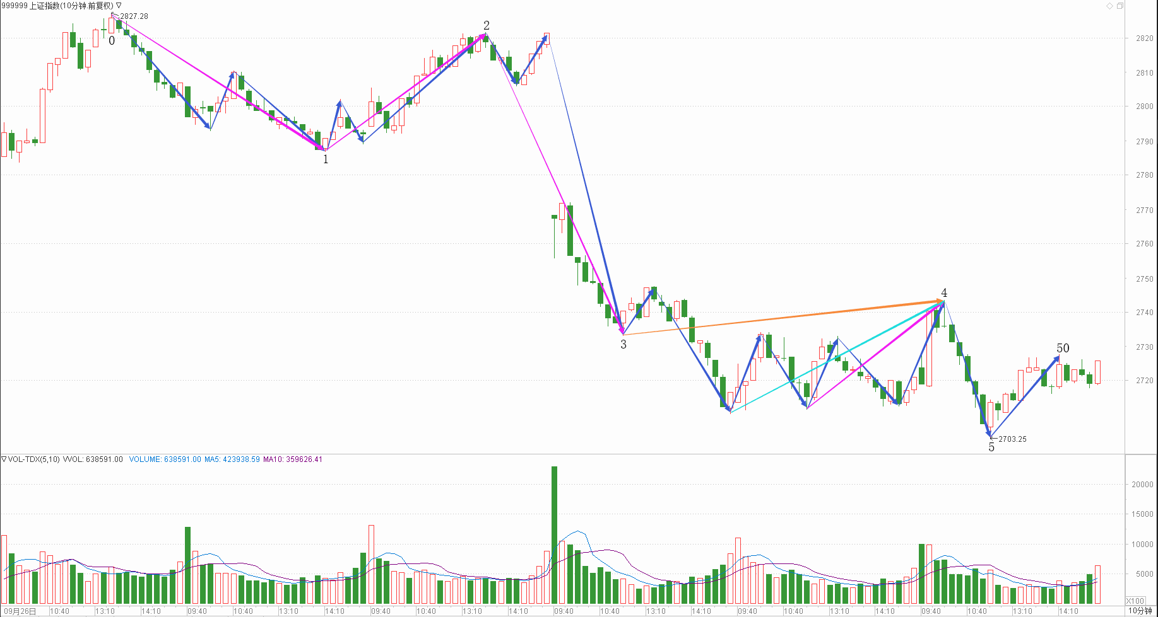1158x617 pixels.
Task: Select the wave point labeled 1
Action: click(326, 159)
